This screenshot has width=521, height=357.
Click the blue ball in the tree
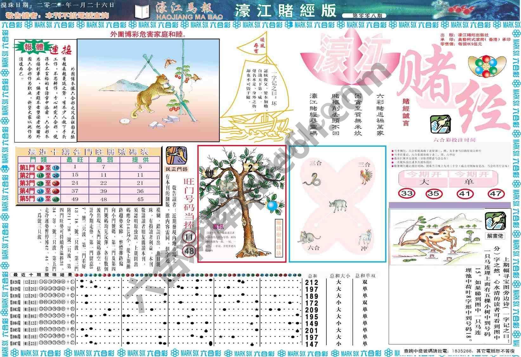point(272,206)
